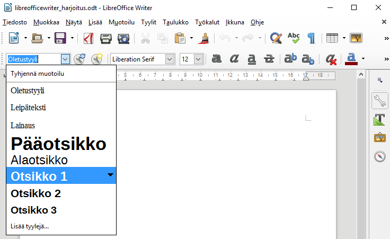Open the sidebar Gallery panel icon
The height and width of the screenshot is (239, 390).
[x=379, y=137]
